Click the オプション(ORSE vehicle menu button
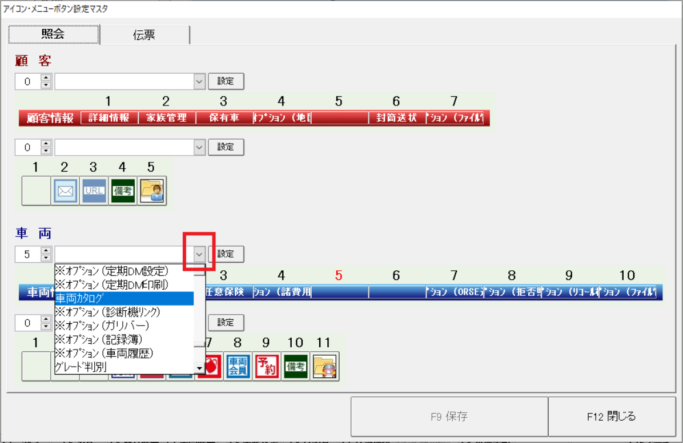The image size is (683, 443). [455, 292]
